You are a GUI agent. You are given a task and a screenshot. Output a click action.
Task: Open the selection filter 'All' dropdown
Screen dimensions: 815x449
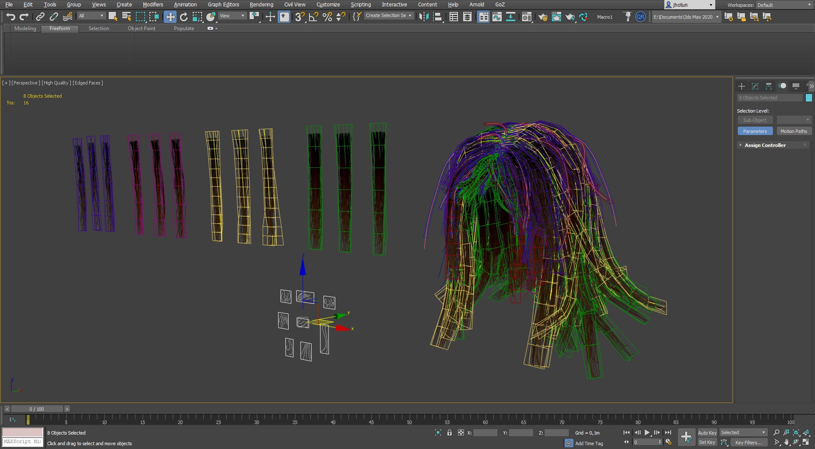[x=91, y=16]
